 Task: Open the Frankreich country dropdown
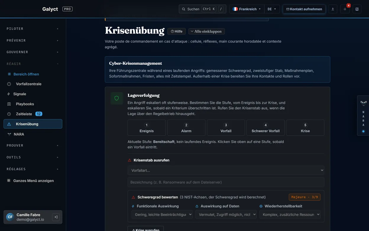[247, 9]
